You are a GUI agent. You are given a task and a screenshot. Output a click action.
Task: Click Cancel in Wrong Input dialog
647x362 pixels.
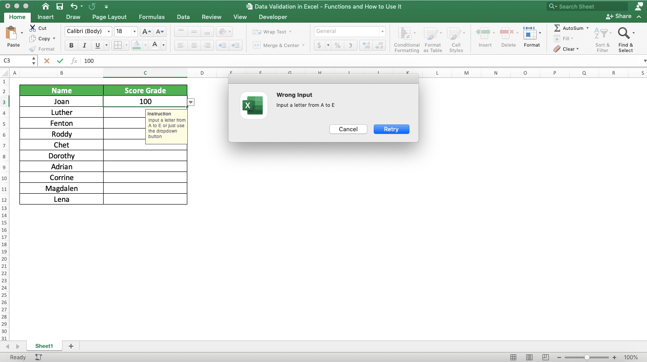coord(348,129)
